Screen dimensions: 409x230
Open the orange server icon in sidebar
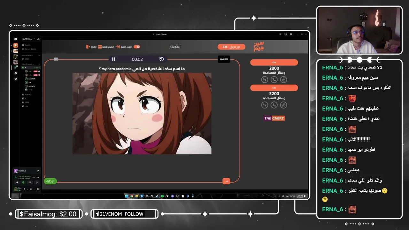(x=16, y=45)
